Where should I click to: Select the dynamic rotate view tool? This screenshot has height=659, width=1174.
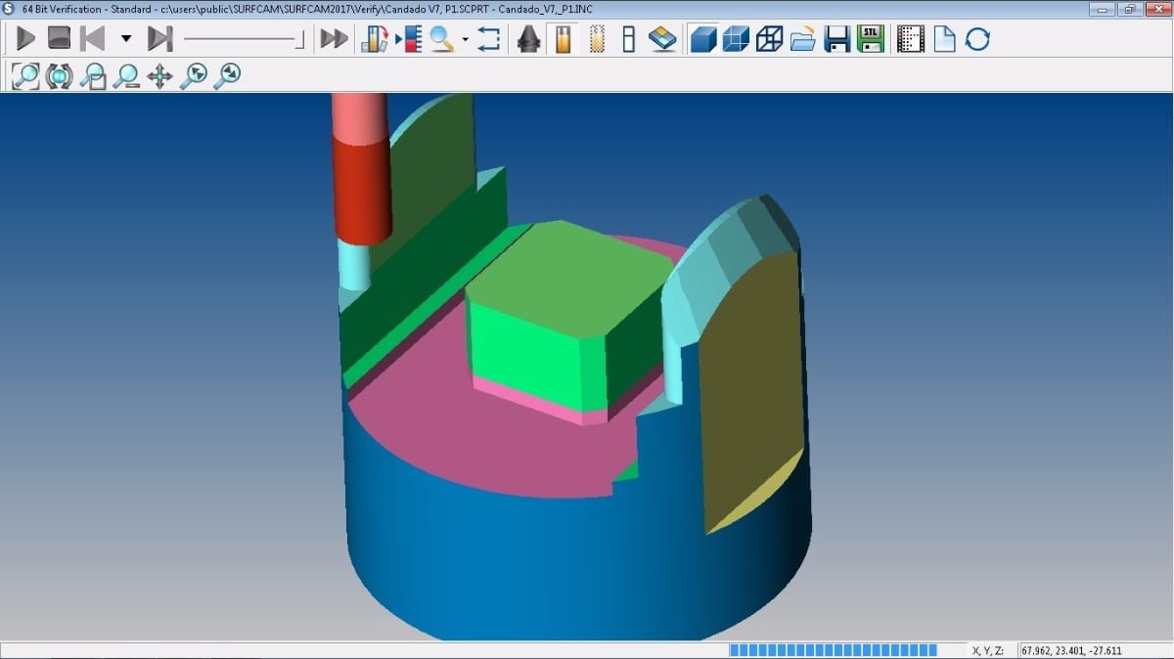61,74
